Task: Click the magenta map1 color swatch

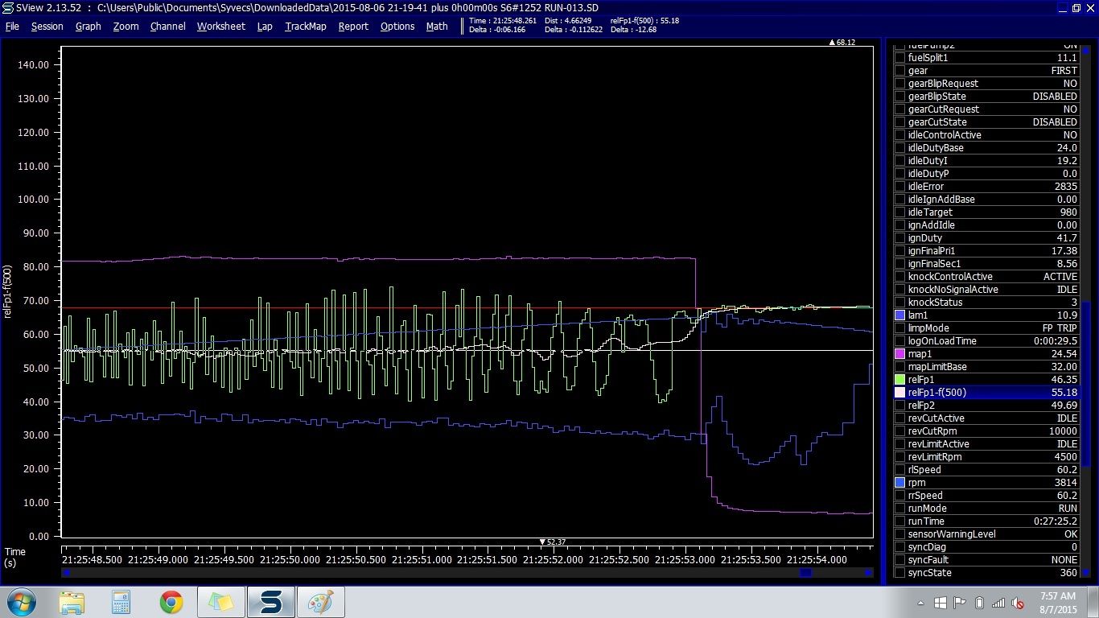Action: (899, 354)
